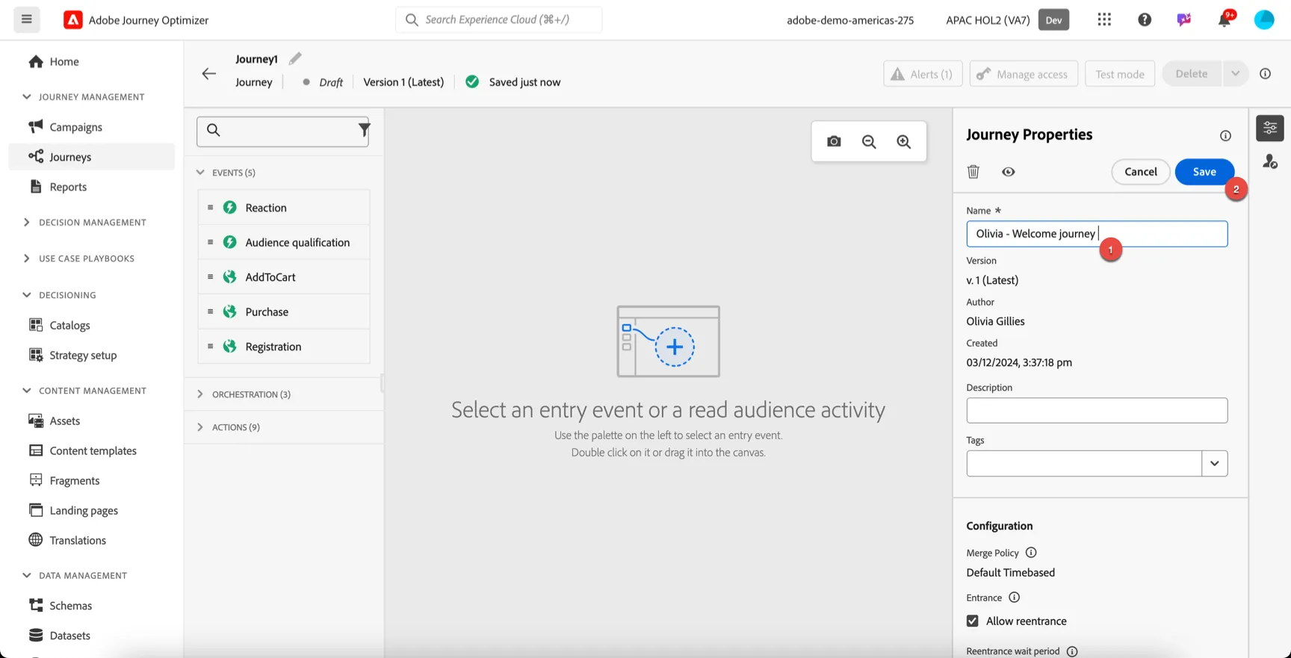Open the properties settings panel icon

pos(1270,128)
